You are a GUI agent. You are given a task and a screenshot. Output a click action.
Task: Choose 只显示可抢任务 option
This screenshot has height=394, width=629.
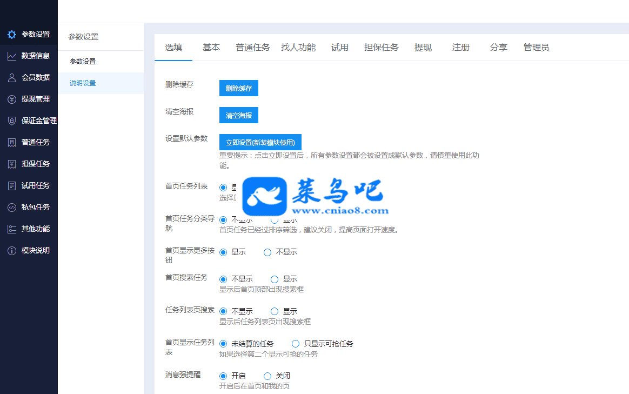pyautogui.click(x=296, y=344)
